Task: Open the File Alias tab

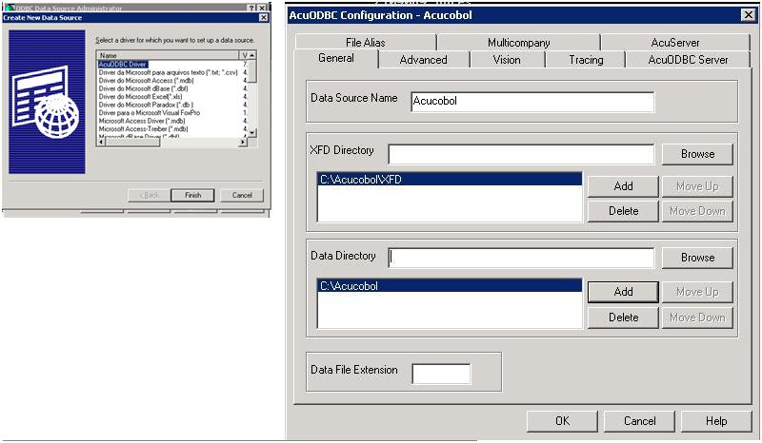Action: 366,42
